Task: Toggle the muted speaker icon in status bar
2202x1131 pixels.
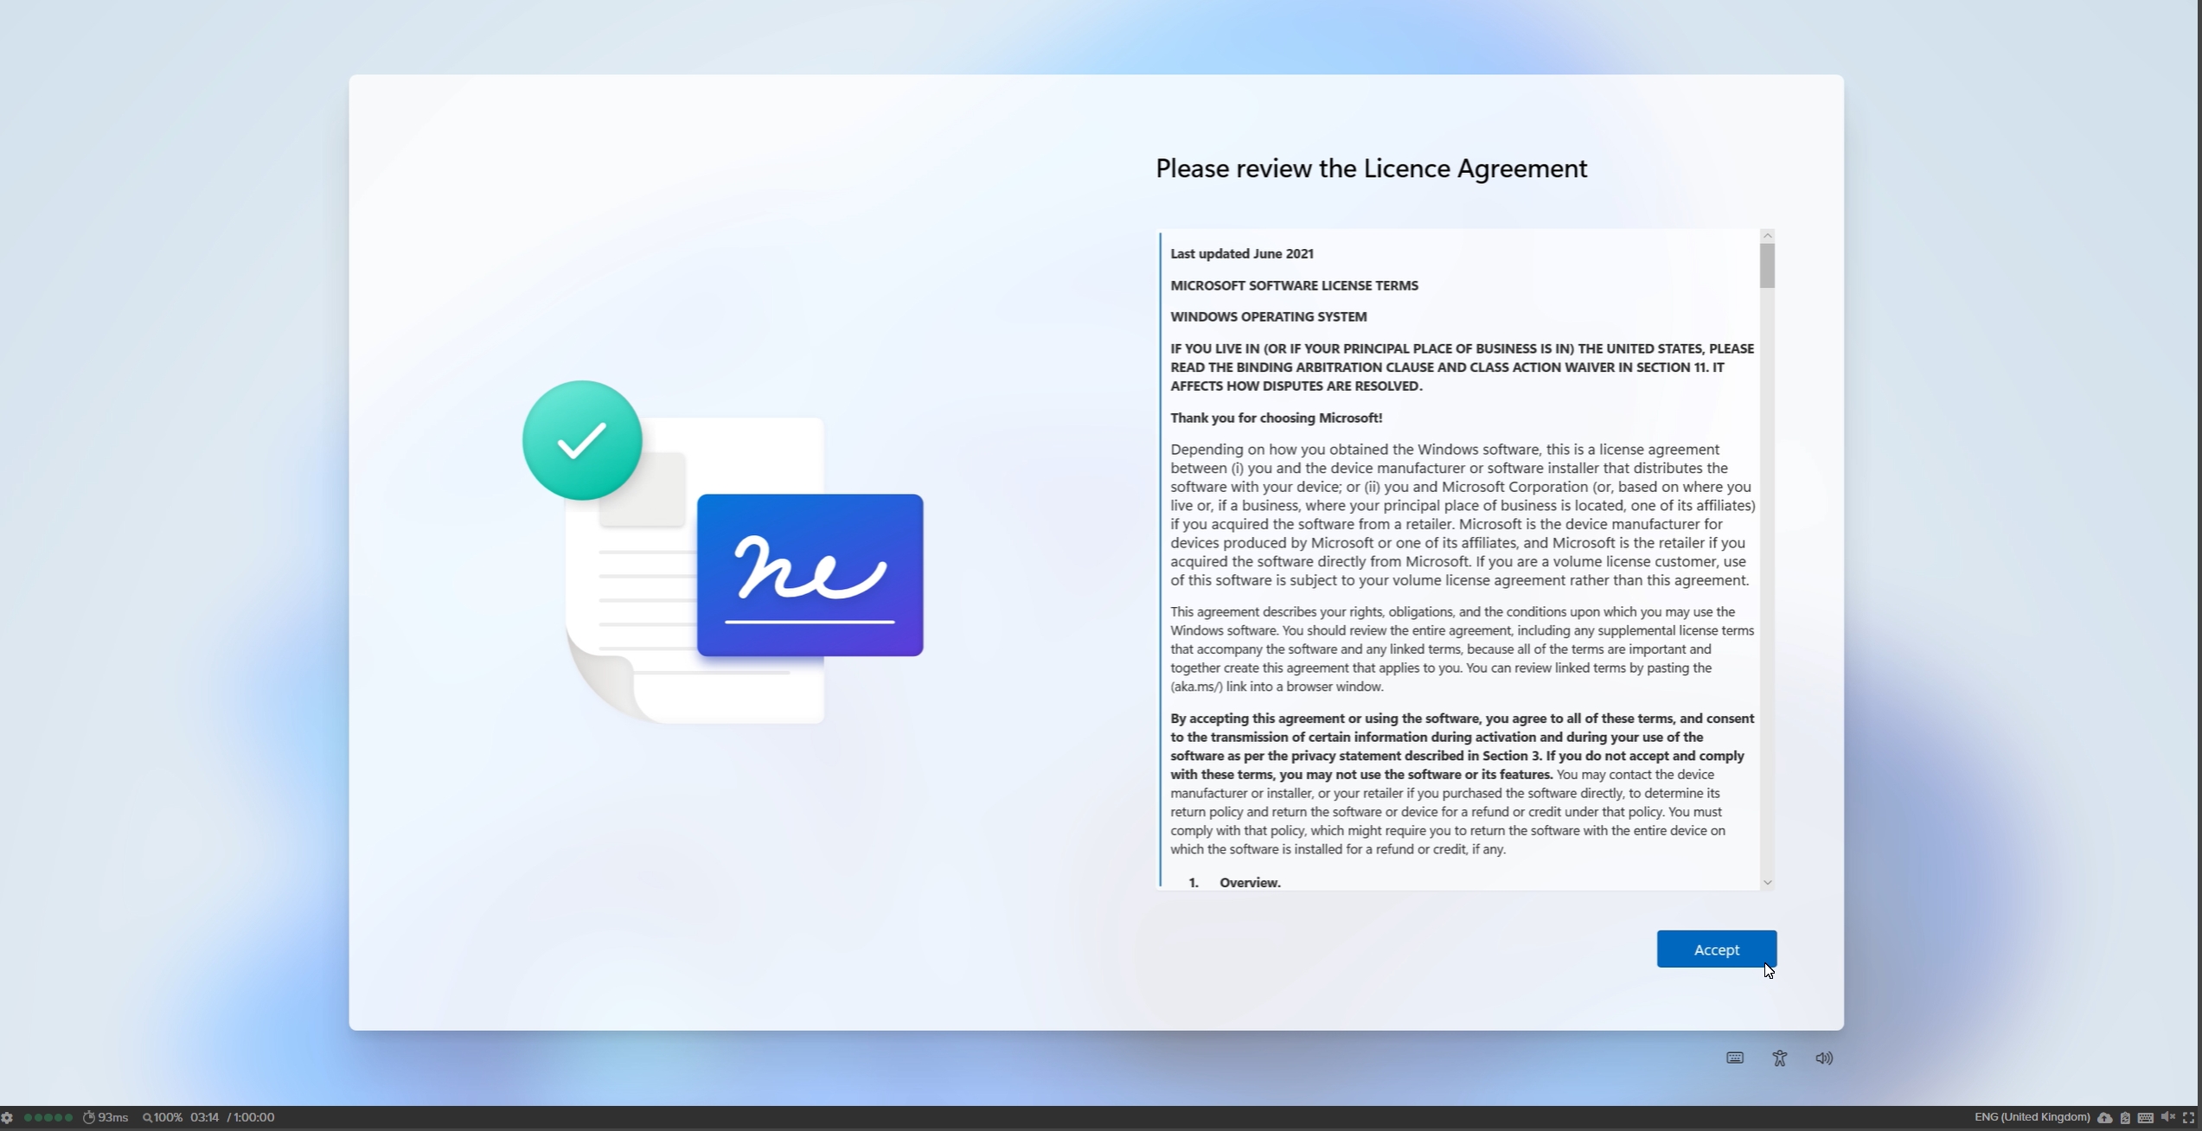Action: click(2167, 1117)
